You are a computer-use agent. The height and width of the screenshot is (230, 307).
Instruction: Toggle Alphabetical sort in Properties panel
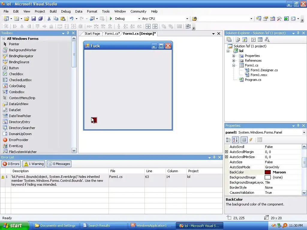(x=235, y=140)
